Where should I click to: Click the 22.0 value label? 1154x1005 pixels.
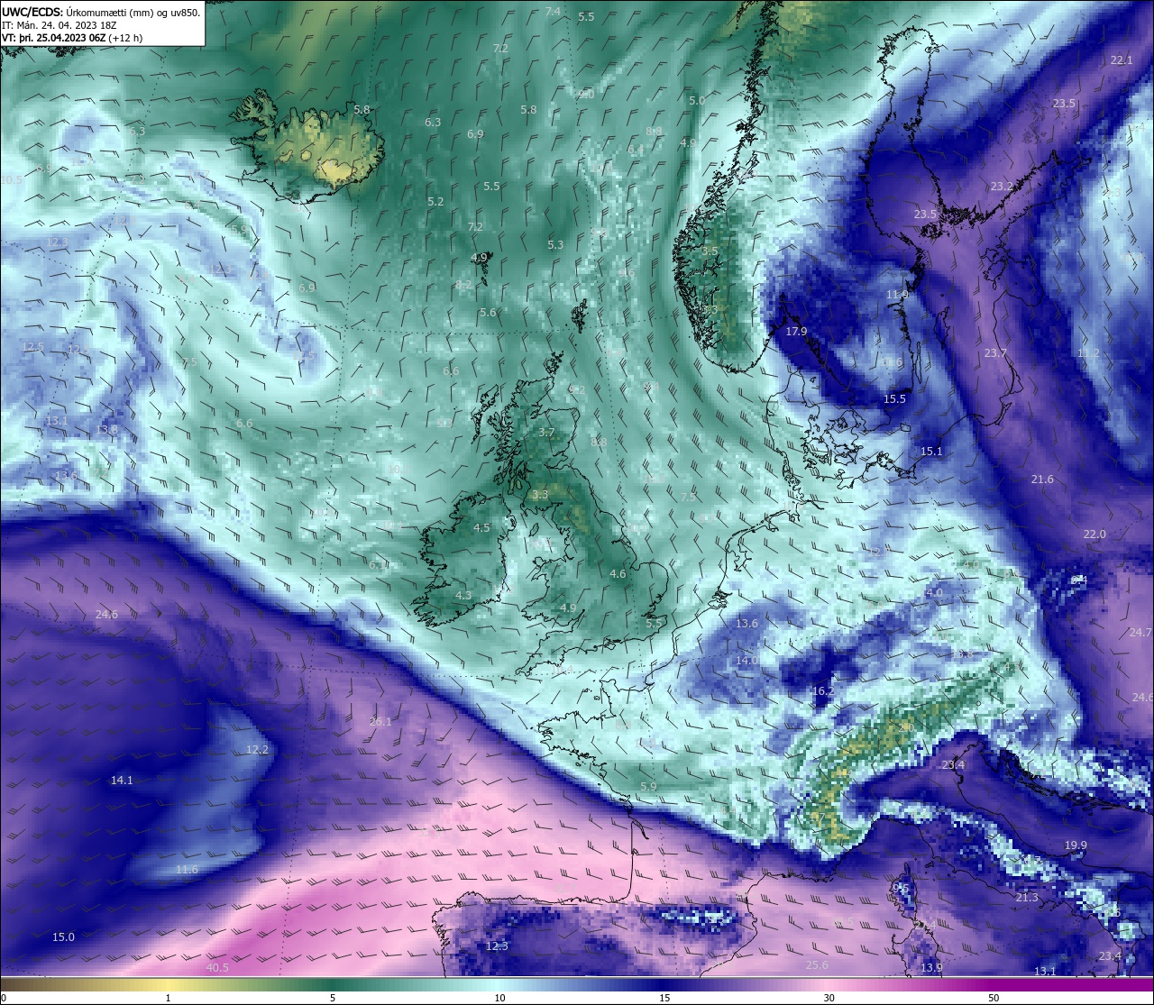click(x=1094, y=534)
